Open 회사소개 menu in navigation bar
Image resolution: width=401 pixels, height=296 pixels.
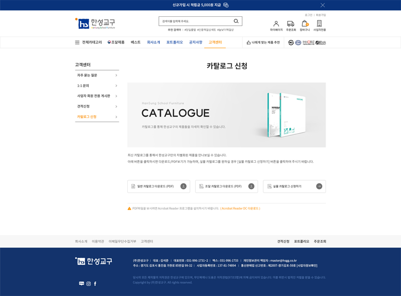pyautogui.click(x=154, y=42)
